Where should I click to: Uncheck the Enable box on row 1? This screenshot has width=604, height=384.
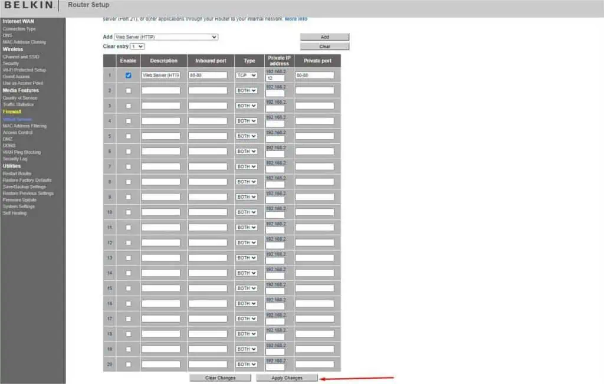coord(128,75)
